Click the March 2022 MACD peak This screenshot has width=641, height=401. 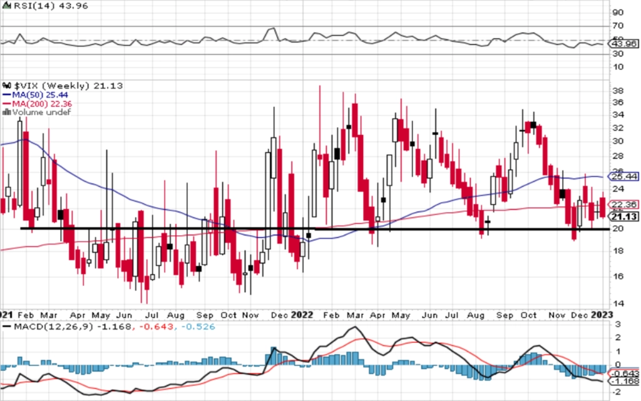click(355, 327)
